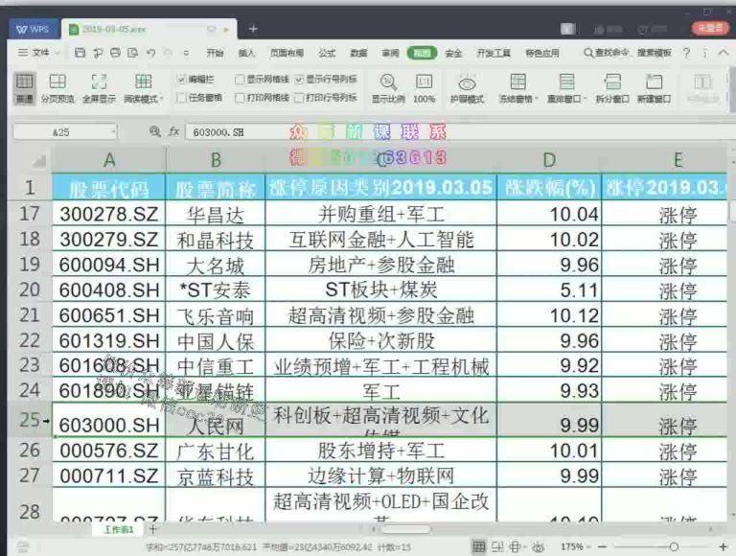Click Split Window (拆分窗口) icon

pyautogui.click(x=612, y=82)
